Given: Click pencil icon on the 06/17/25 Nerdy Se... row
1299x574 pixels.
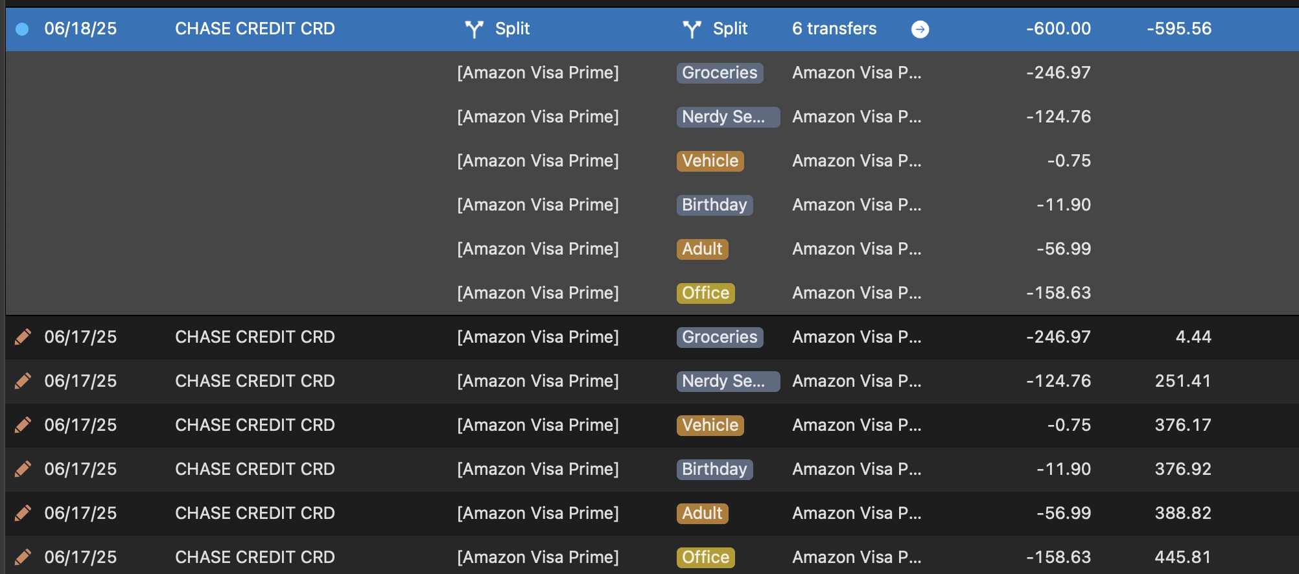Looking at the screenshot, I should 23,381.
